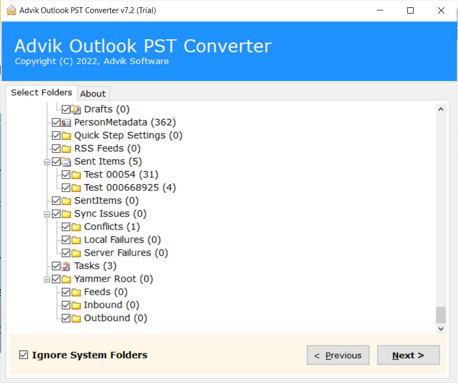
Task: Uncheck the Tasks checkbox
Action: (56, 266)
